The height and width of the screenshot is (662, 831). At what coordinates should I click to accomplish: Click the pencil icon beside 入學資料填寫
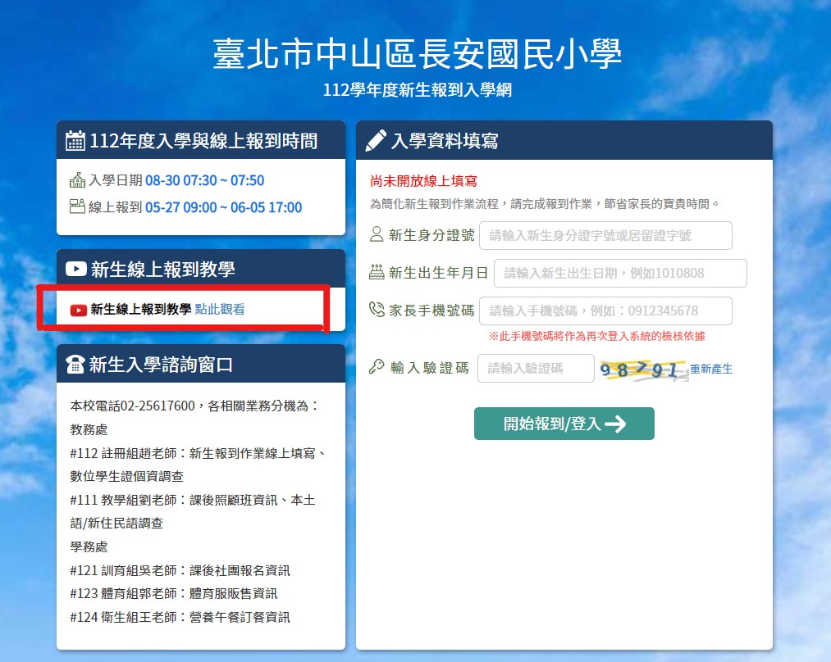(376, 141)
